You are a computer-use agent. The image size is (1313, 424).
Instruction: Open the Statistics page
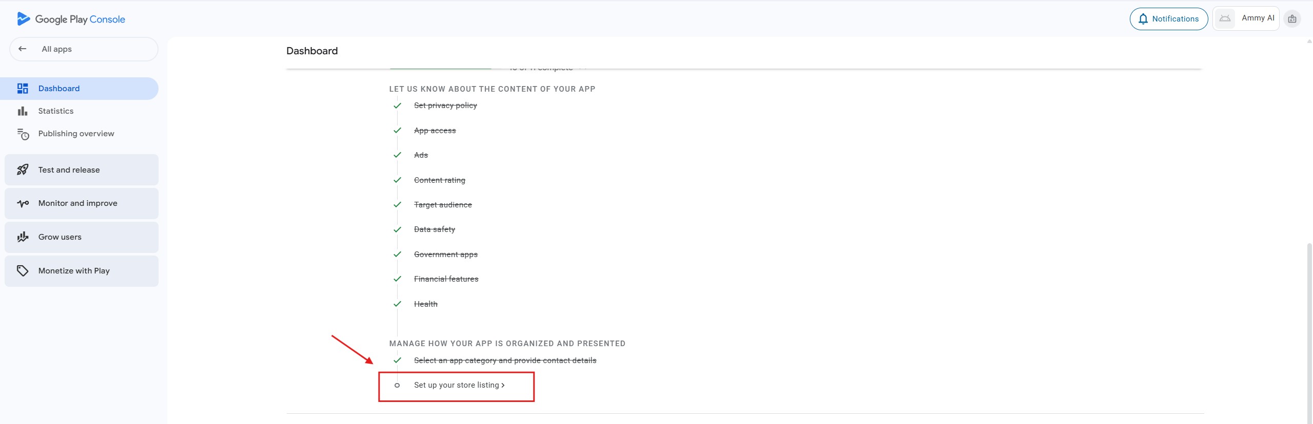(x=56, y=111)
